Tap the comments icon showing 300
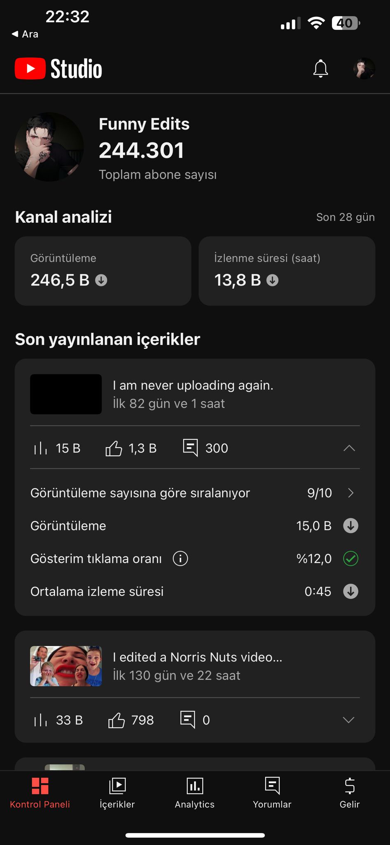 pos(190,448)
